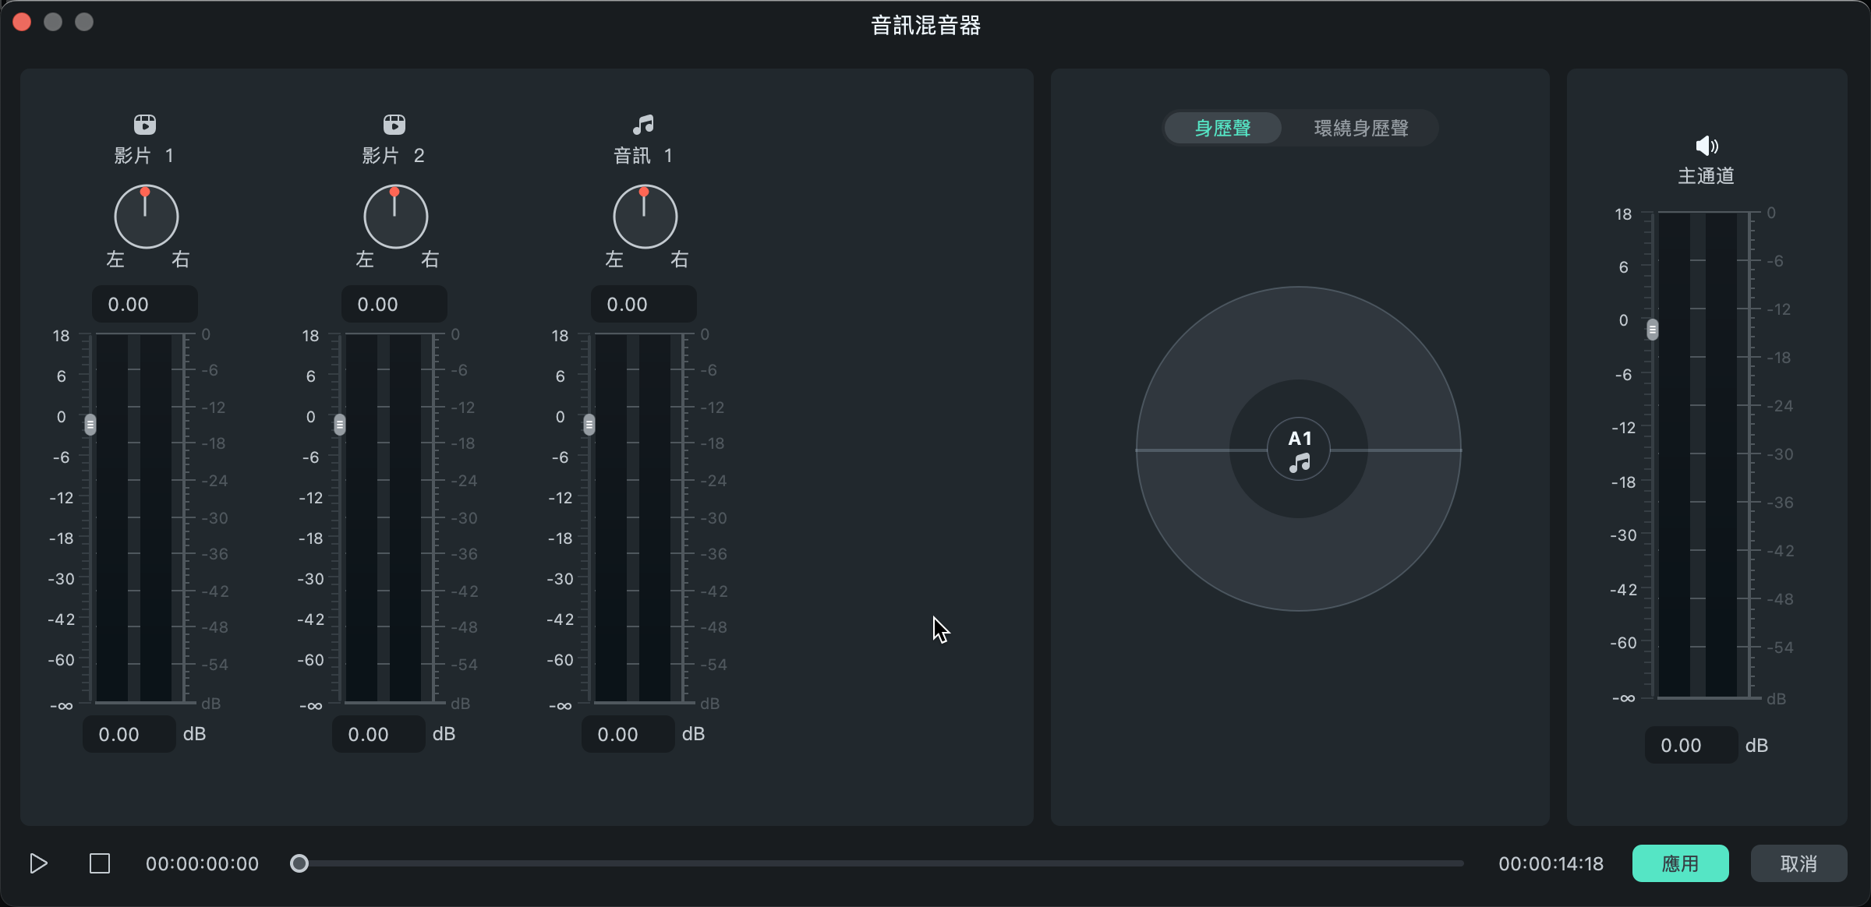Viewport: 1871px width, 907px height.
Task: Click the 影片 2 pan knob
Action: [x=395, y=217]
